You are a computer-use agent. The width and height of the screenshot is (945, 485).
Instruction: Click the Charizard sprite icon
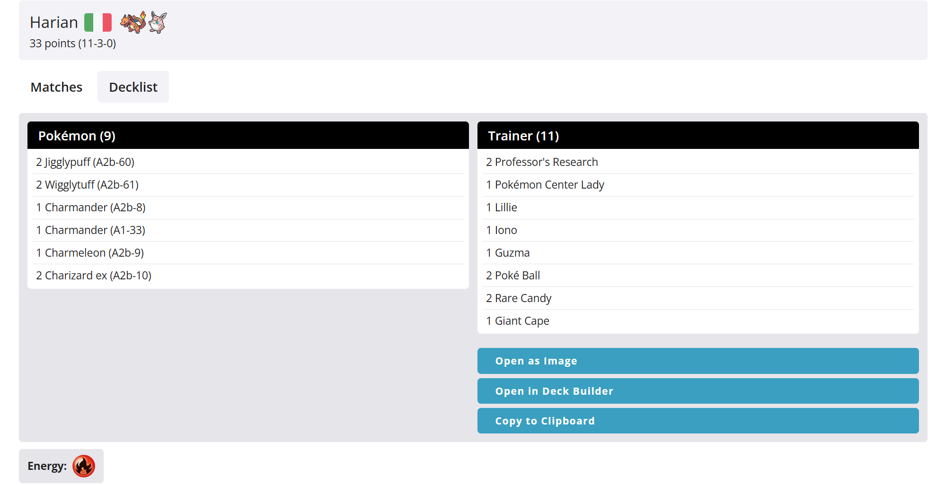click(x=133, y=22)
